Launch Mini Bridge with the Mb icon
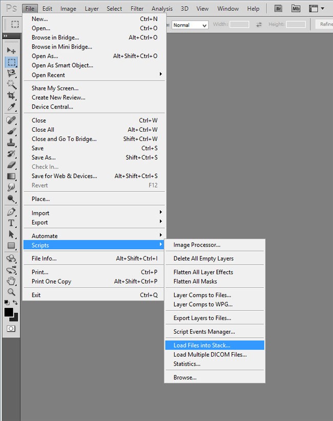Screen dimensions: 333x421 coord(296,9)
